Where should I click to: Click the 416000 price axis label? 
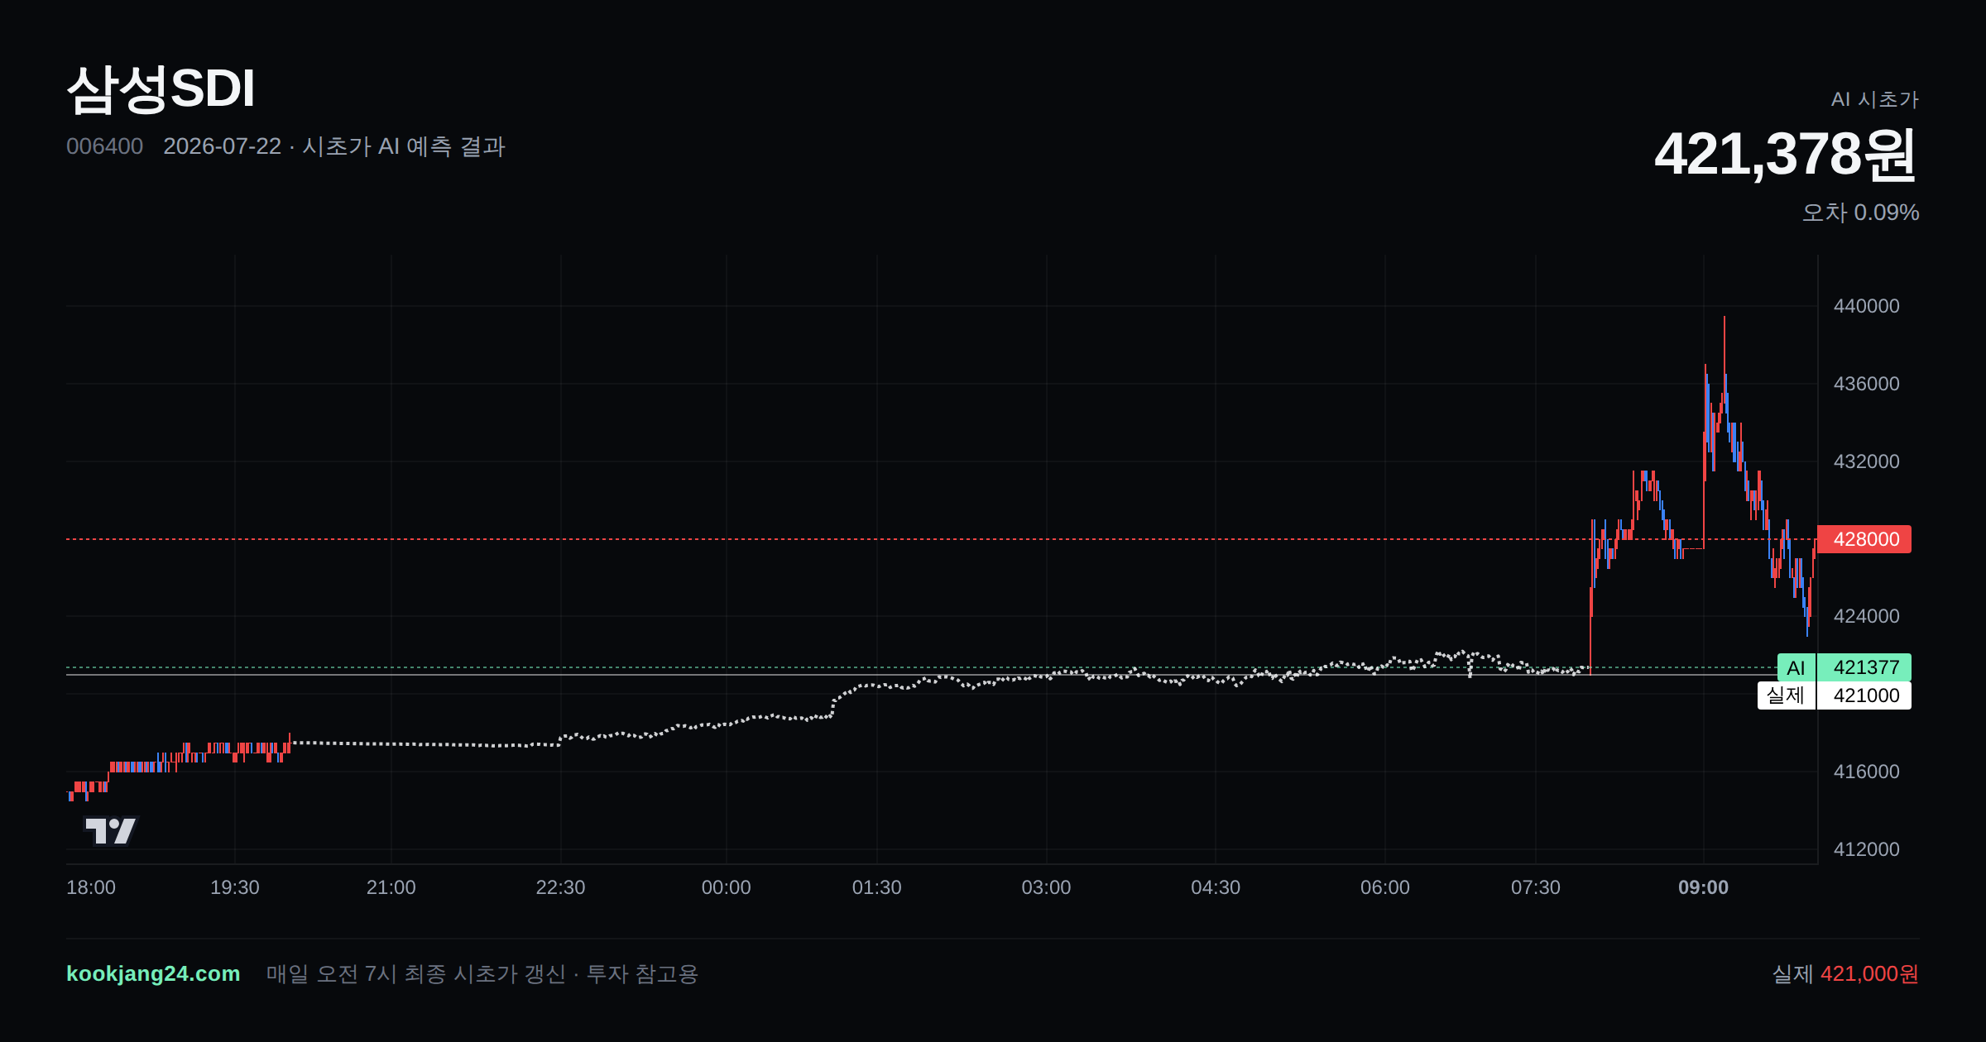click(x=1866, y=772)
